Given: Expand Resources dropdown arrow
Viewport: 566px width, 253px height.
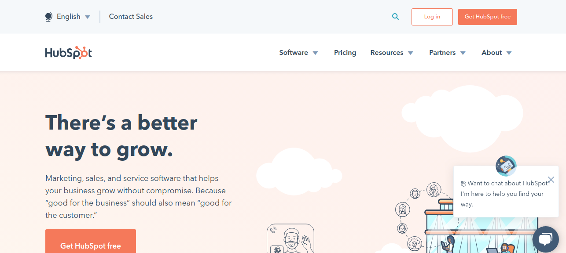Looking at the screenshot, I should 411,53.
